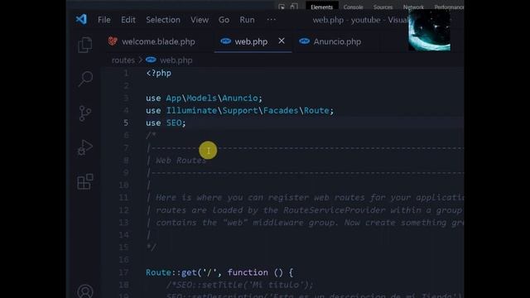
Task: Open the Search view in activity bar
Action: [x=85, y=79]
